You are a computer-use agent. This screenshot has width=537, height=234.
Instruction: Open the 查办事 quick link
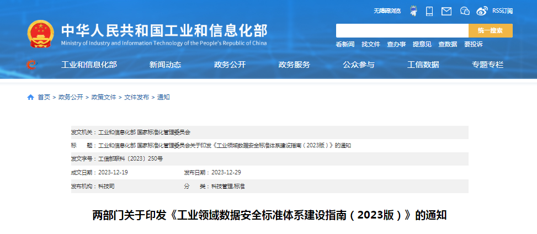pos(396,44)
